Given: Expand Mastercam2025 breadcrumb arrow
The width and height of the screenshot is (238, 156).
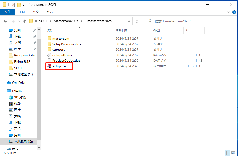Looking at the screenshot, I should pyautogui.click(x=81, y=21).
